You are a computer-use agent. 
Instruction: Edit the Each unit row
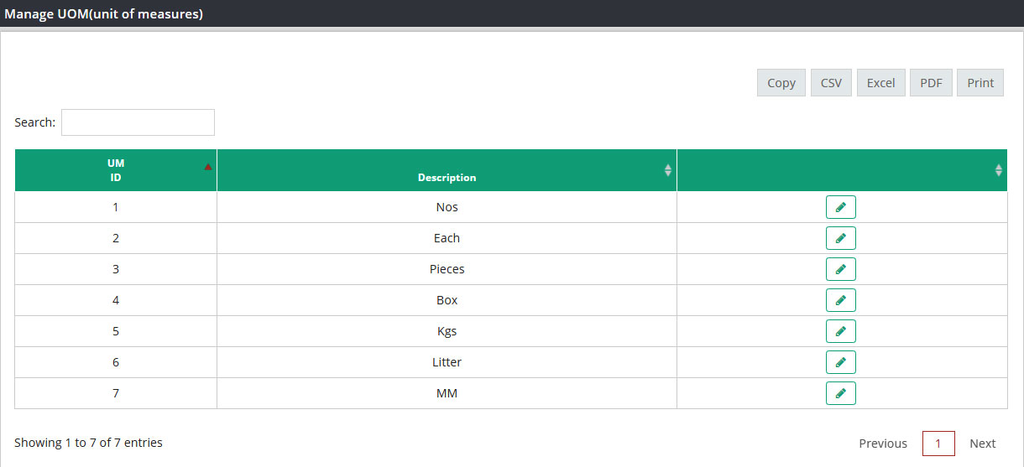tap(840, 238)
